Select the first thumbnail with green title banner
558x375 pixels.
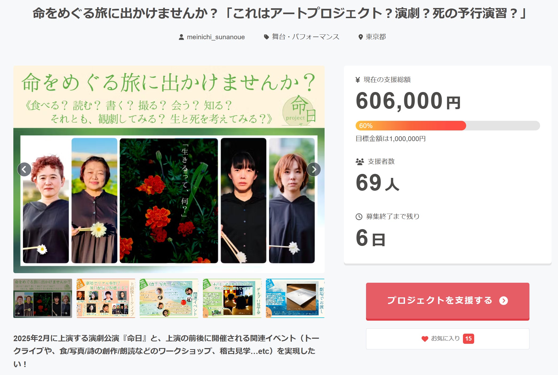click(43, 298)
